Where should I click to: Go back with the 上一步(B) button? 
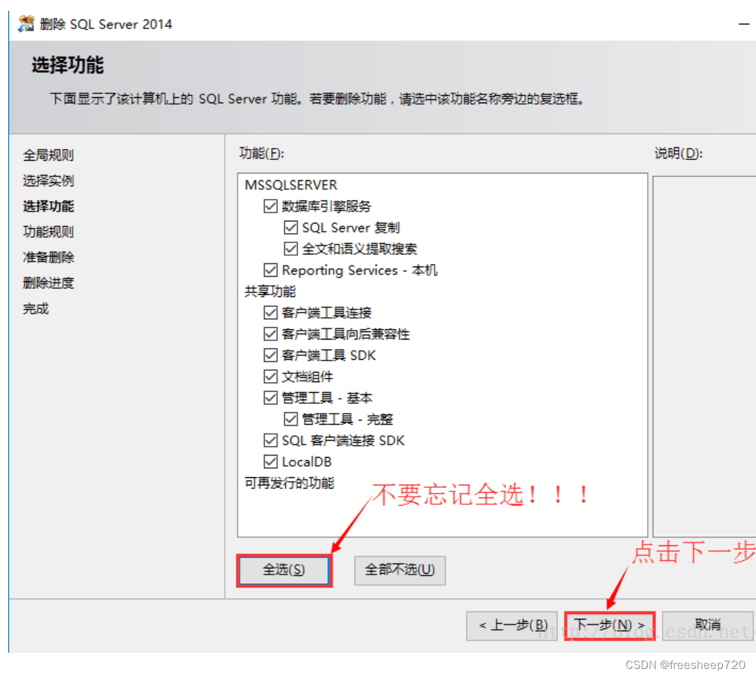coord(512,626)
